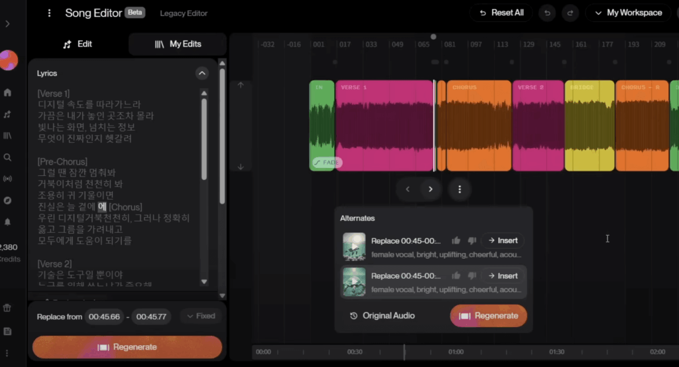Thumbs up the first alternate
The image size is (679, 367).
(x=456, y=240)
